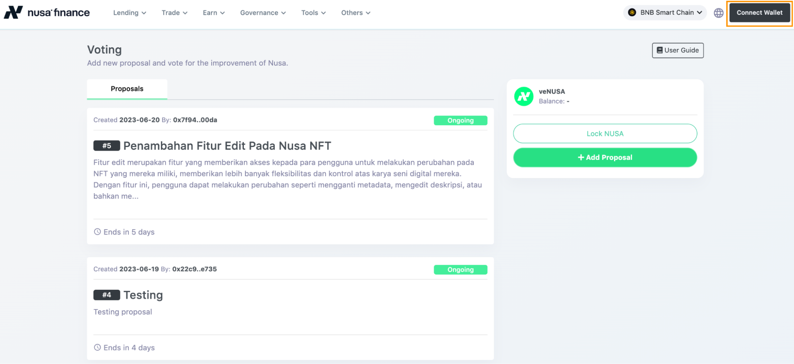Expand the Others menu

click(356, 13)
